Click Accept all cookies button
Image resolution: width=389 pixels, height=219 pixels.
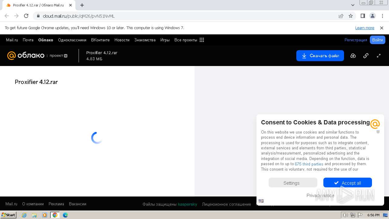(x=348, y=183)
